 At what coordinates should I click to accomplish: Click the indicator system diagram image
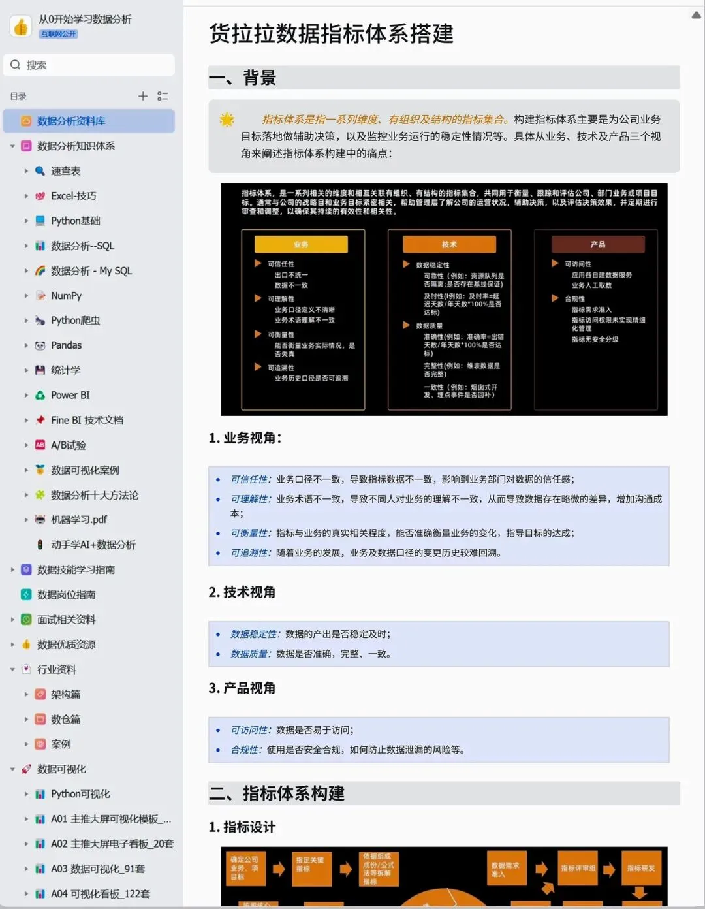click(x=444, y=300)
